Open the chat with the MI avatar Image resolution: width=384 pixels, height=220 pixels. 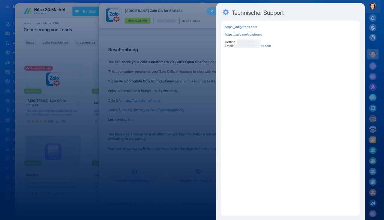pyautogui.click(x=373, y=77)
